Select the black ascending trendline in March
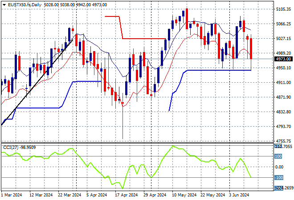The image size is (294, 200). pos(37,83)
